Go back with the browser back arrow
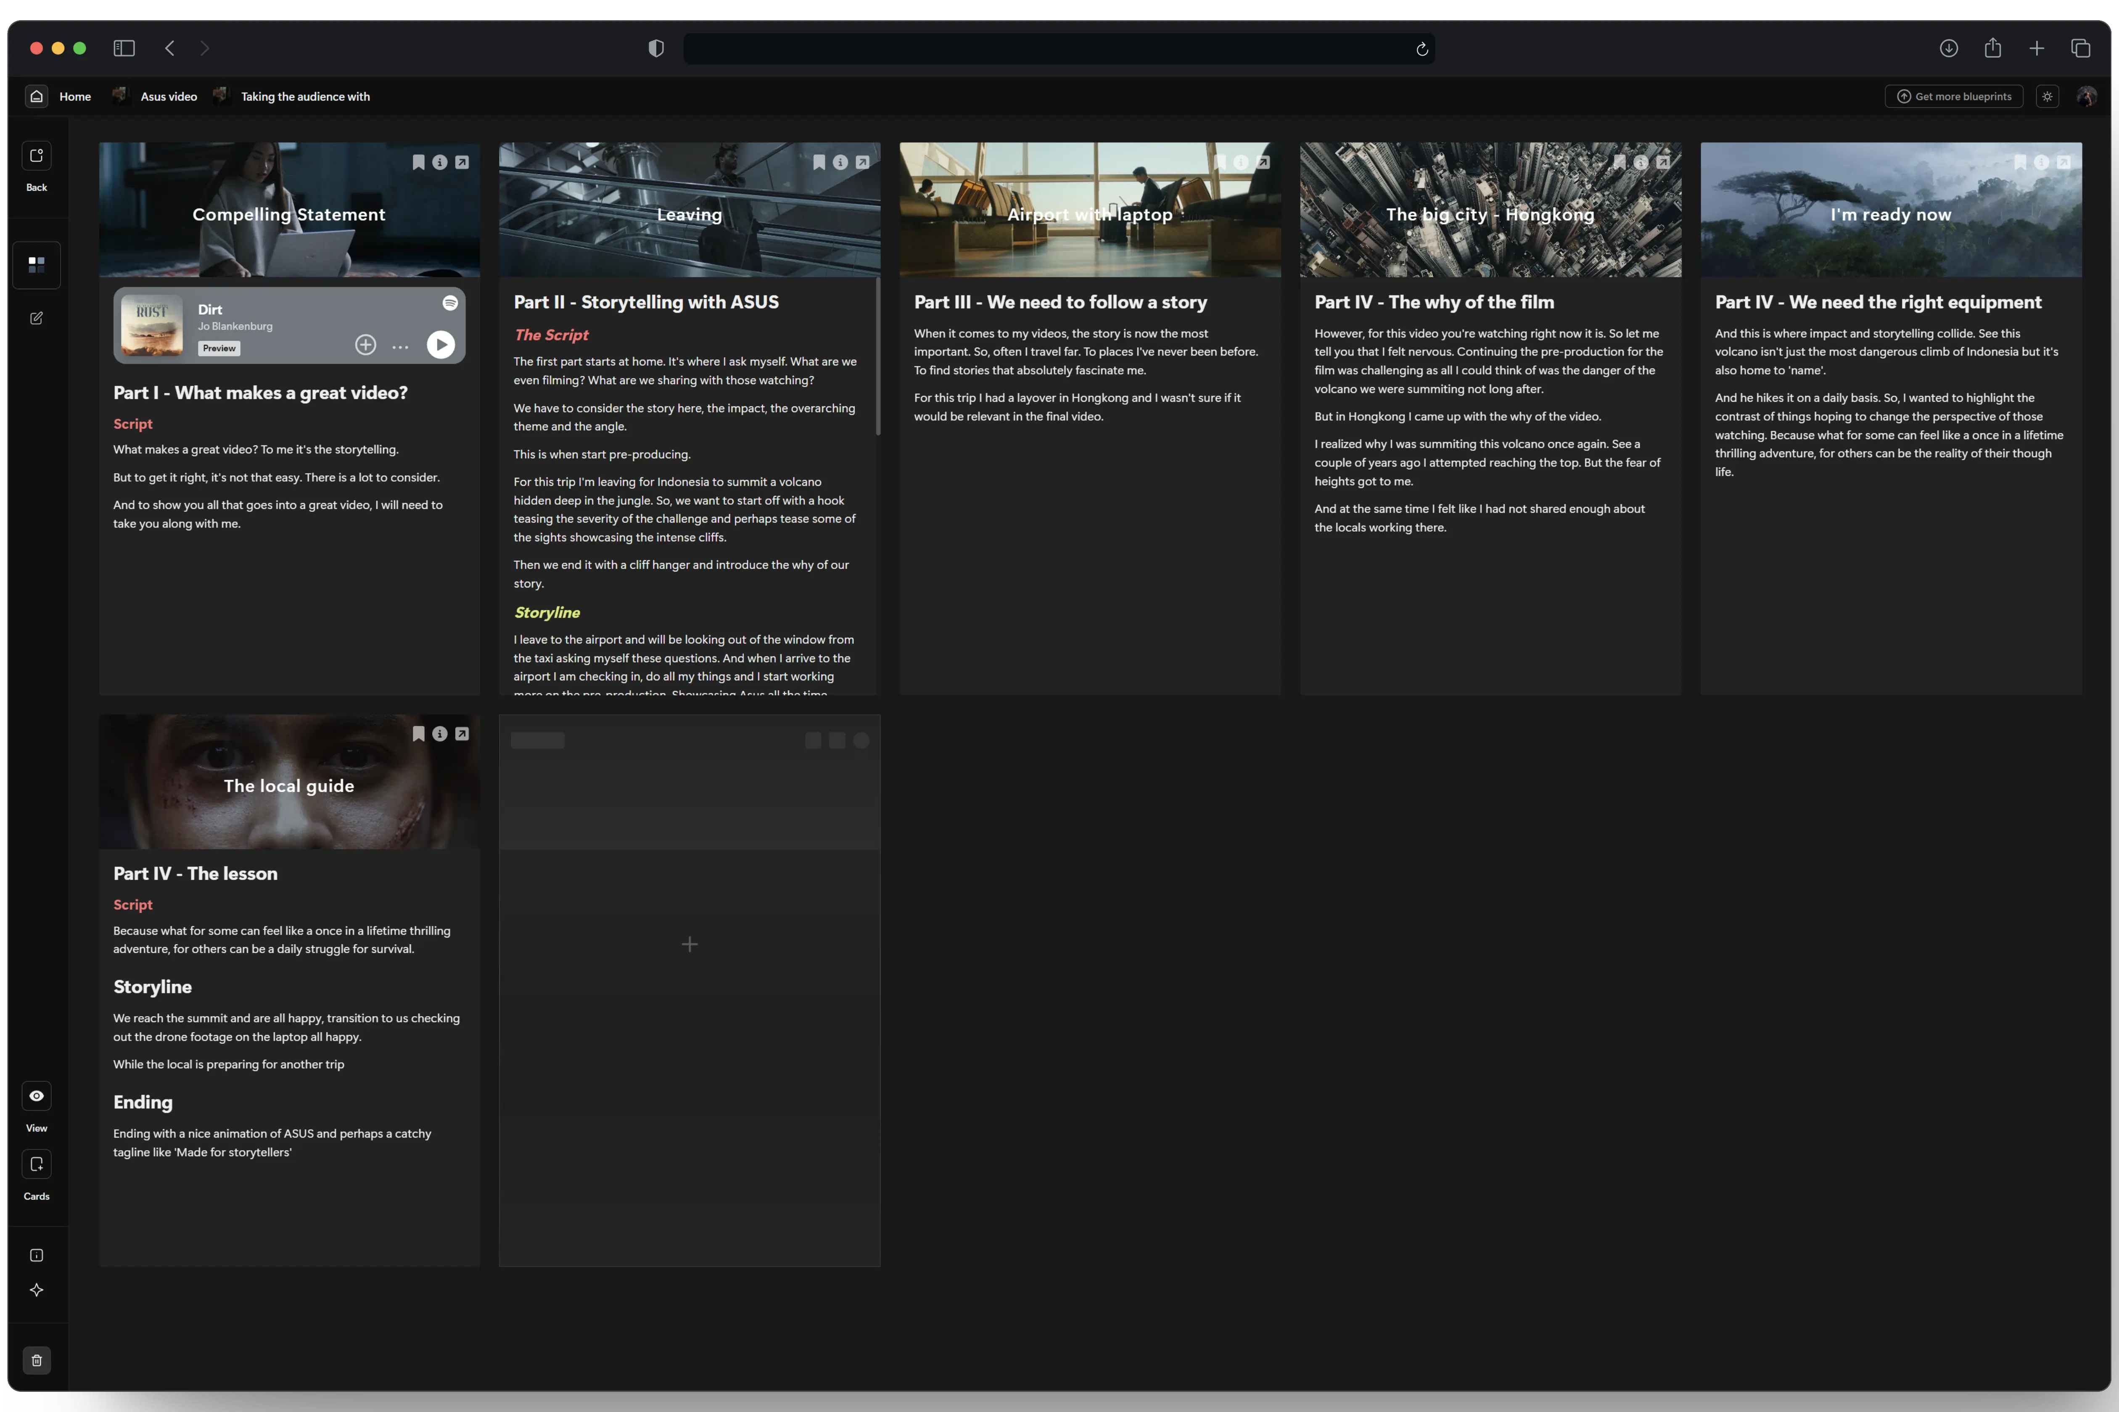2119x1412 pixels. [x=169, y=48]
